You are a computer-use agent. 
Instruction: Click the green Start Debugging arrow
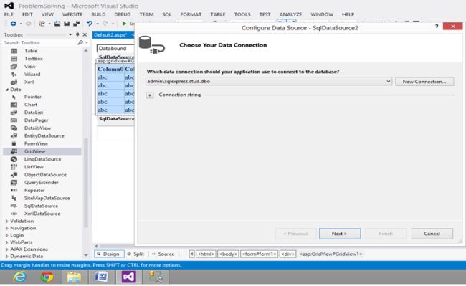[x=124, y=24]
